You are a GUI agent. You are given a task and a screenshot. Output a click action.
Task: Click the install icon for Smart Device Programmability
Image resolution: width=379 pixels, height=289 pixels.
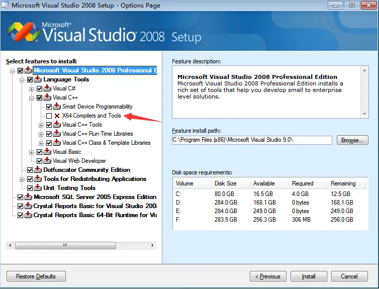coord(57,107)
